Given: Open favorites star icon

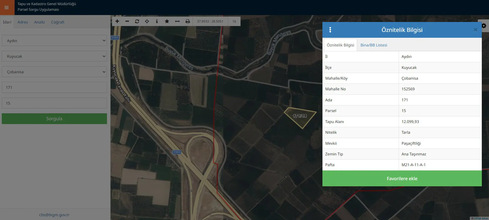Looking at the screenshot, I should click(x=167, y=21).
